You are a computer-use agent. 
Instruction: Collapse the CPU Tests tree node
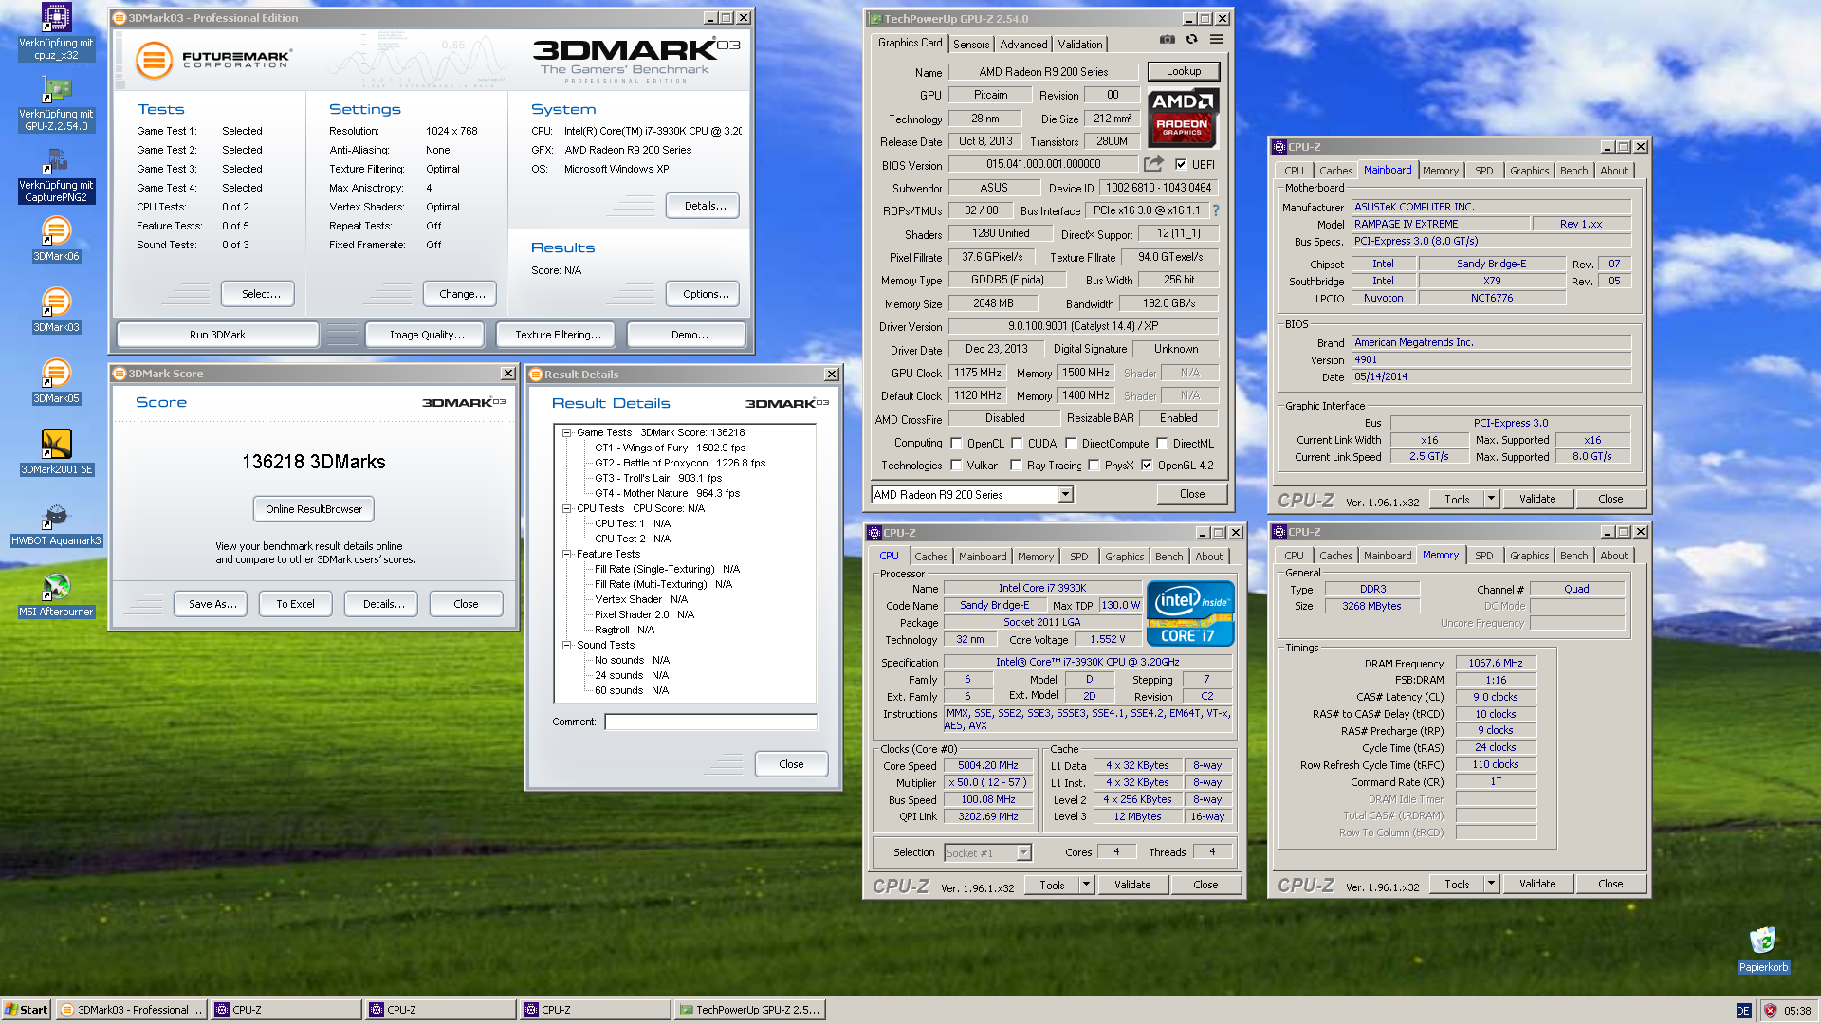tap(566, 508)
